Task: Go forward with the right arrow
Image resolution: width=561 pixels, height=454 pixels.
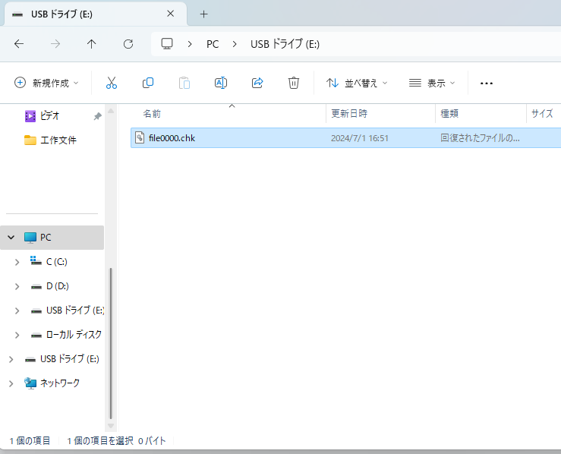Action: coord(55,44)
